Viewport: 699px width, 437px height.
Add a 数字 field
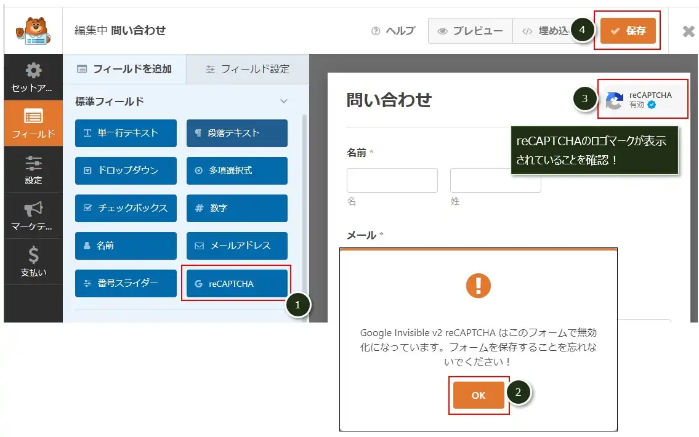236,208
